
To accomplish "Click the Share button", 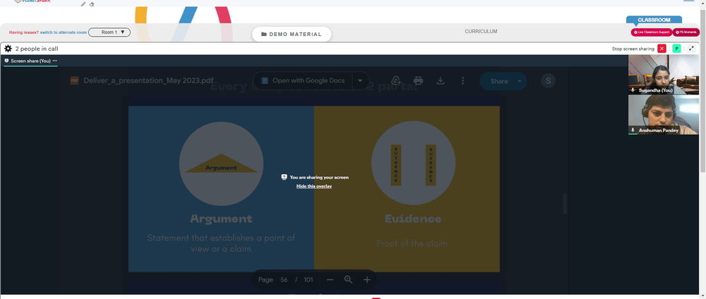I will coord(499,81).
